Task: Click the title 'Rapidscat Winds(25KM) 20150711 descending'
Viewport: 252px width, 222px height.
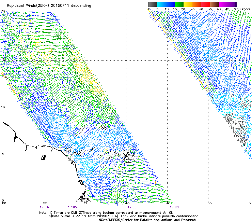Action: pyautogui.click(x=49, y=6)
